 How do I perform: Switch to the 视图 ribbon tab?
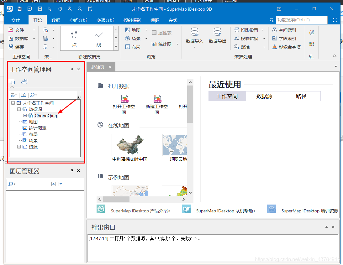point(155,20)
